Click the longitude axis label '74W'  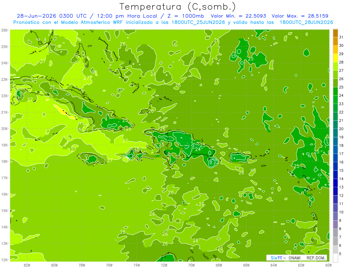click(137, 265)
